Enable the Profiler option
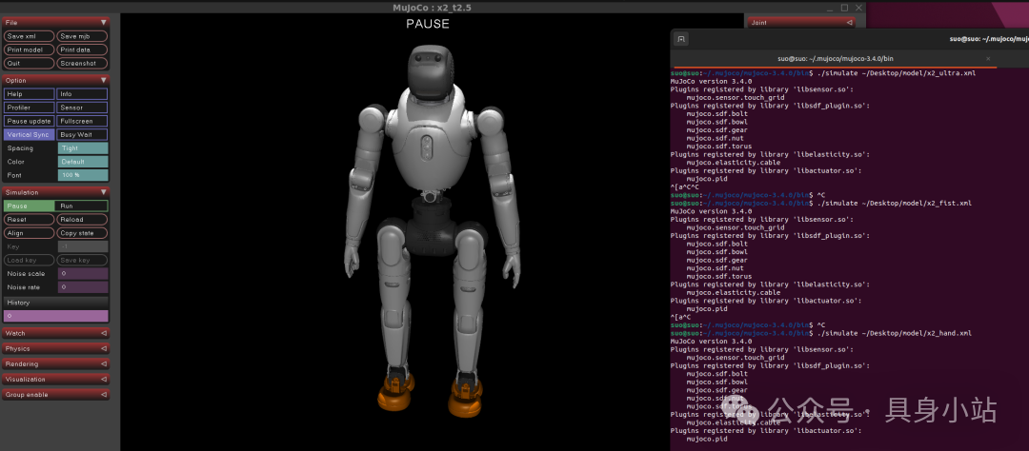The width and height of the screenshot is (1029, 451). coord(29,108)
